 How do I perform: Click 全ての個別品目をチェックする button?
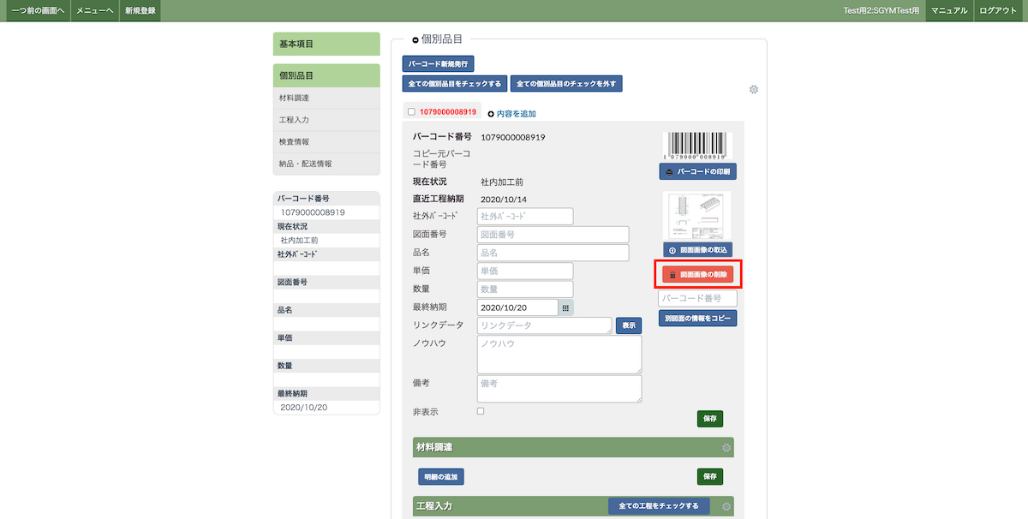[454, 84]
